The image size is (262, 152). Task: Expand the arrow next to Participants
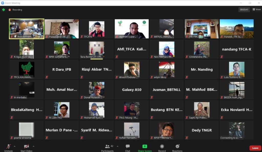click(x=117, y=146)
